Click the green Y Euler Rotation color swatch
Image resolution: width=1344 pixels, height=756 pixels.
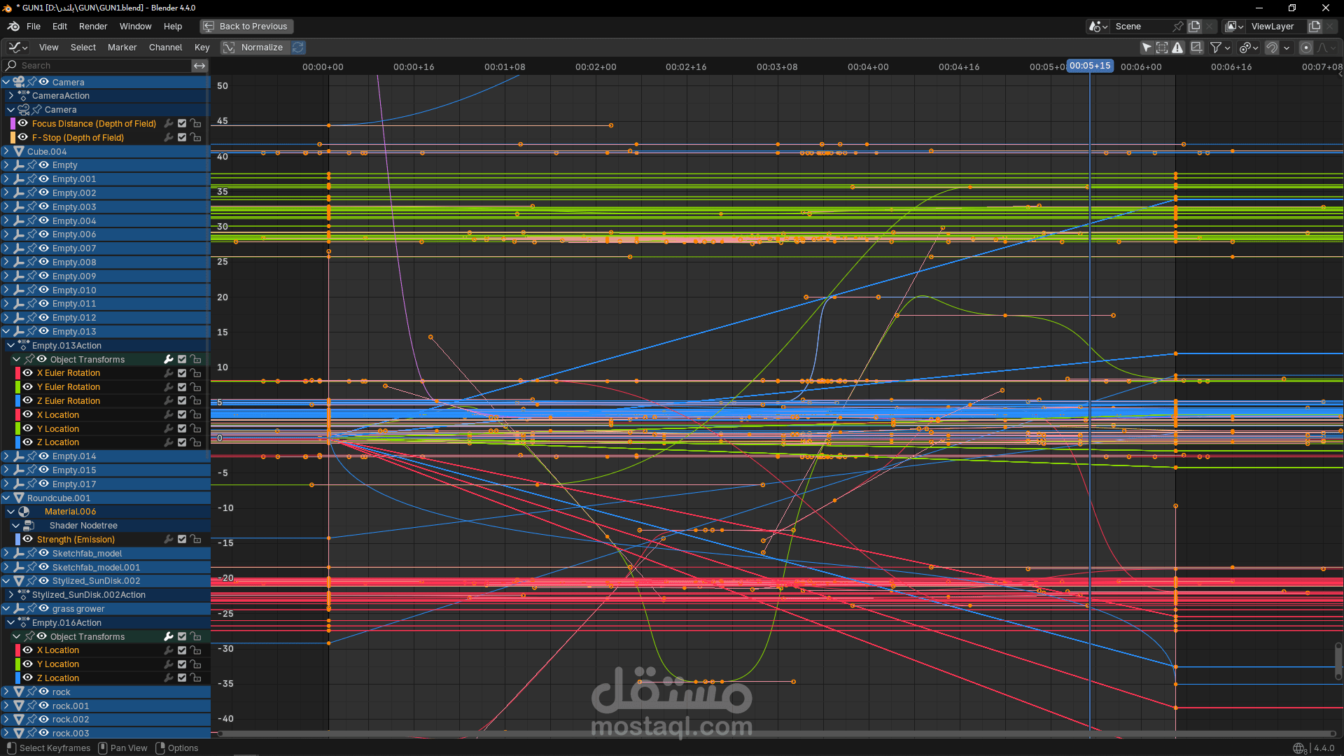(x=17, y=387)
